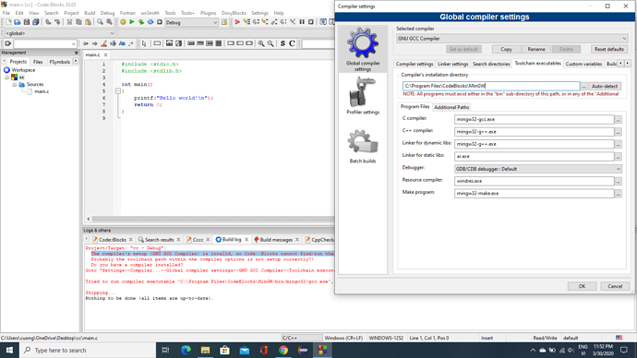Open the build target Debug dropdown
Screen dimensions: 637x358
pyautogui.click(x=191, y=23)
